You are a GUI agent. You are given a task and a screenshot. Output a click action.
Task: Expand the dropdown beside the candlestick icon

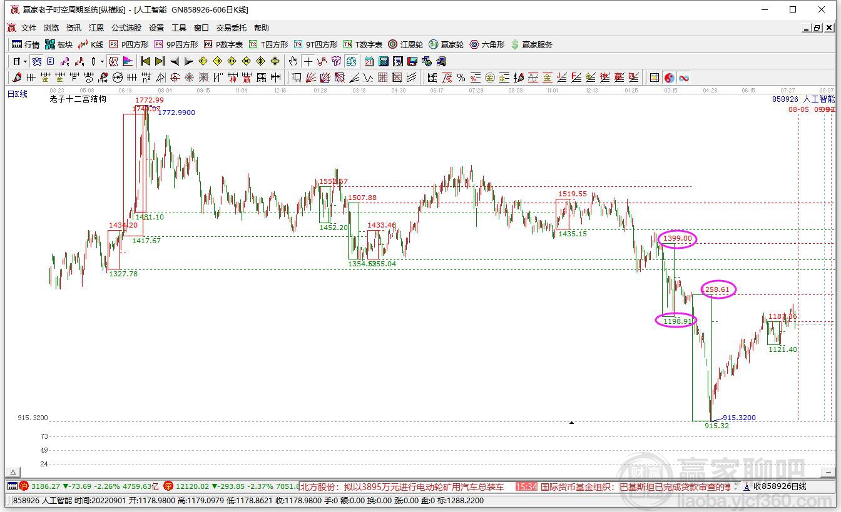pos(102,61)
